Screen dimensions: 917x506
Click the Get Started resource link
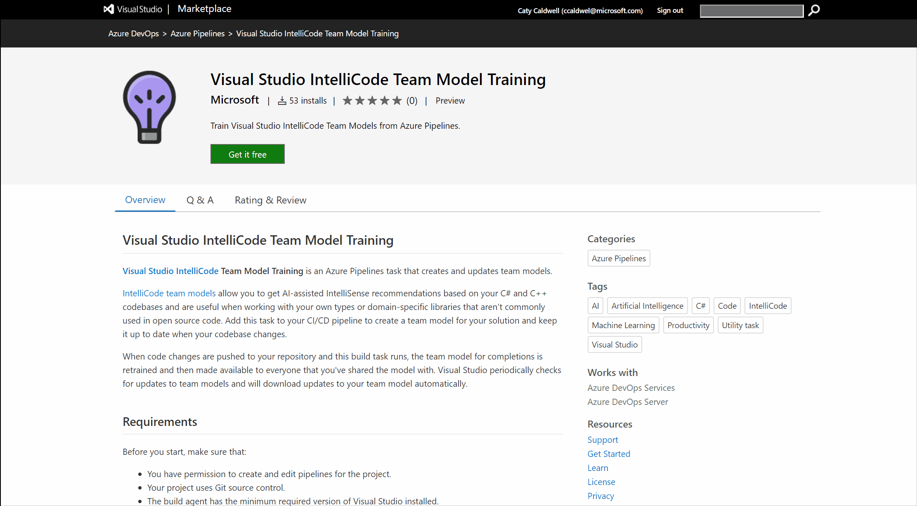[609, 453]
